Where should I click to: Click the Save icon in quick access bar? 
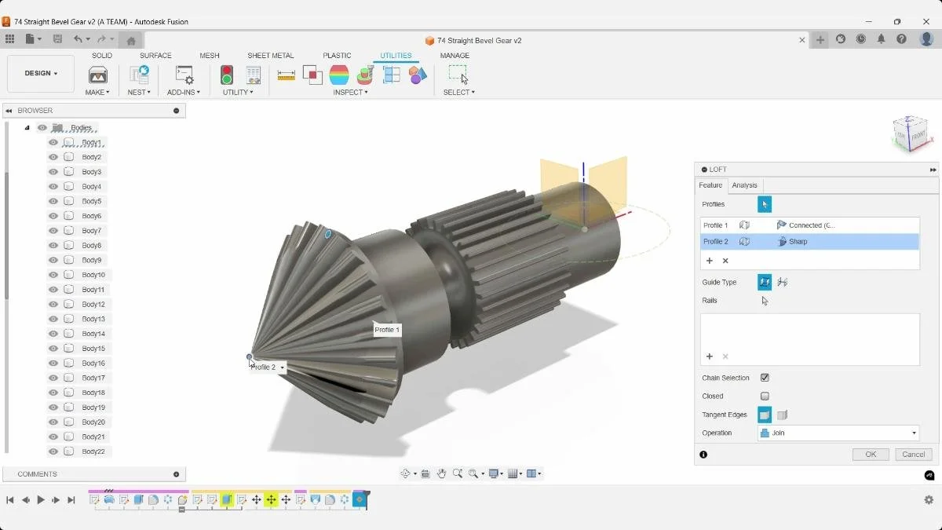57,39
